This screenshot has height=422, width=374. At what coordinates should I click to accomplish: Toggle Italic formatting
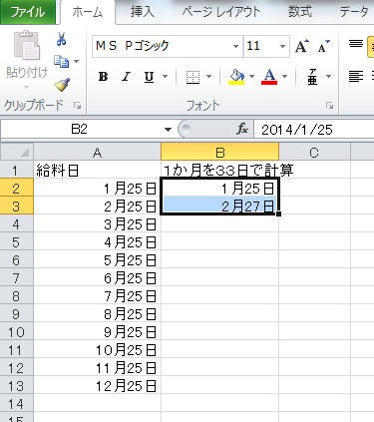click(x=126, y=77)
